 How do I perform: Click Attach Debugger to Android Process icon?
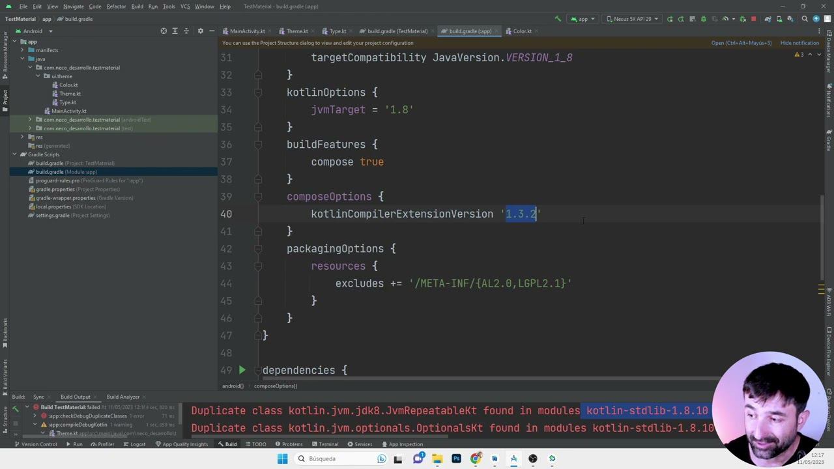point(743,19)
